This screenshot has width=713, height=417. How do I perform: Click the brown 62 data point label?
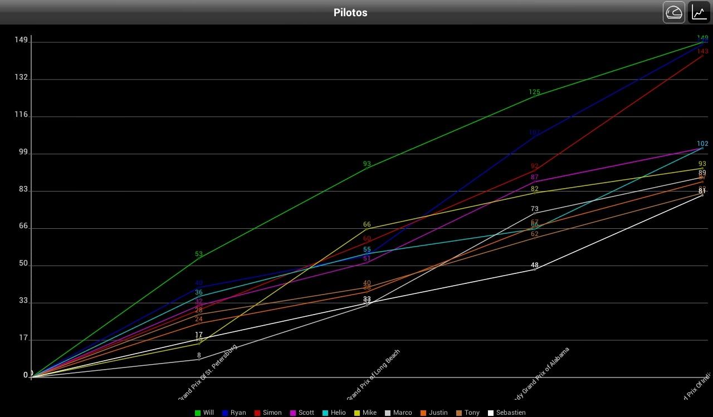pyautogui.click(x=535, y=234)
